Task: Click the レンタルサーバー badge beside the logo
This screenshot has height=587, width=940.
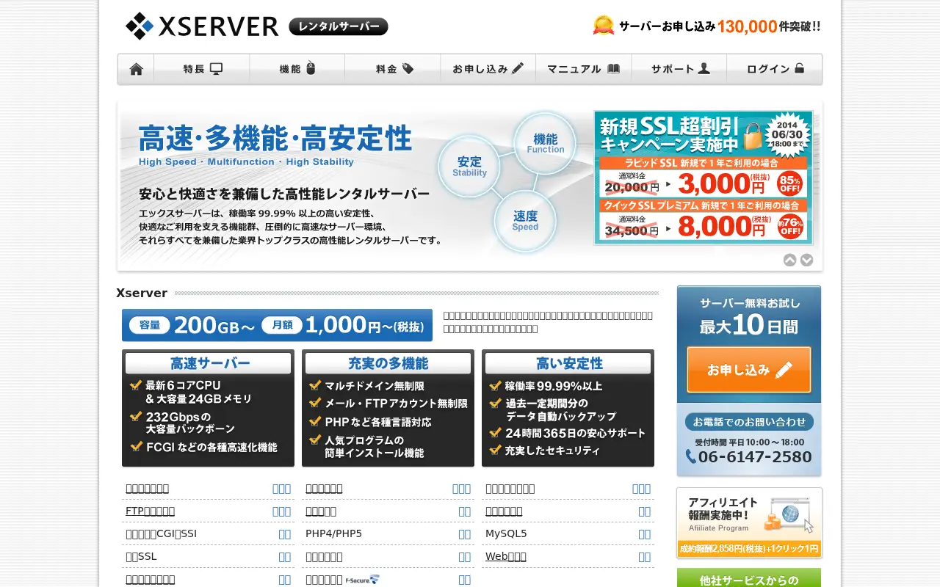Action: coord(339,26)
